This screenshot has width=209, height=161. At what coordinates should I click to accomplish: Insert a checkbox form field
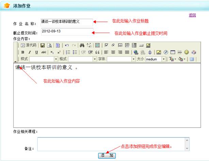106,45
